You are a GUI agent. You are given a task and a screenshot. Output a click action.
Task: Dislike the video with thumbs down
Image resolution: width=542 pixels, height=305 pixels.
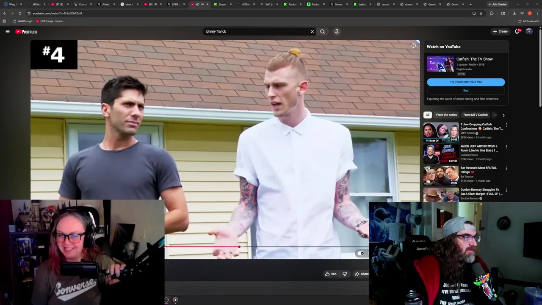(345, 274)
